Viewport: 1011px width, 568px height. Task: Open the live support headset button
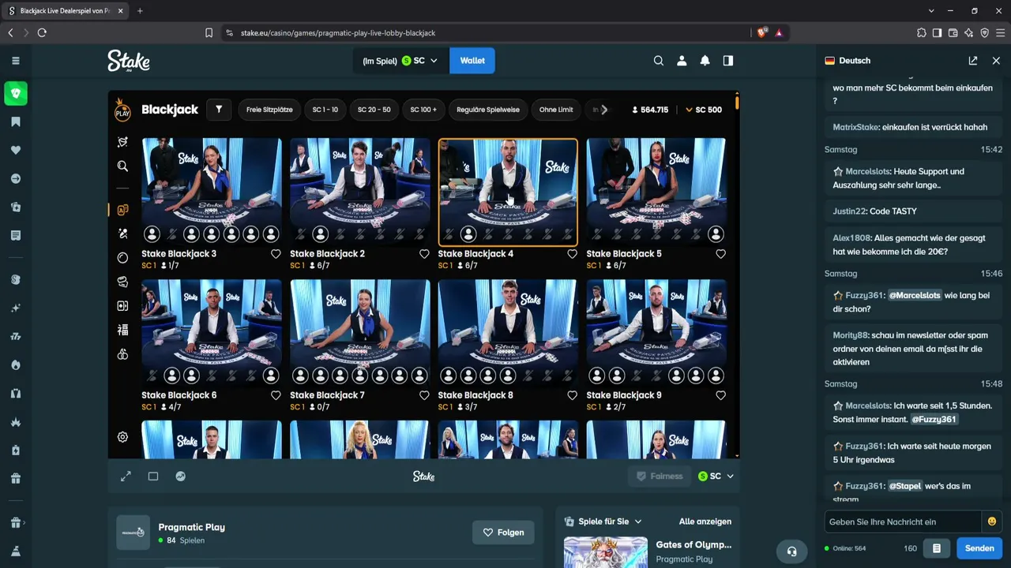point(792,551)
